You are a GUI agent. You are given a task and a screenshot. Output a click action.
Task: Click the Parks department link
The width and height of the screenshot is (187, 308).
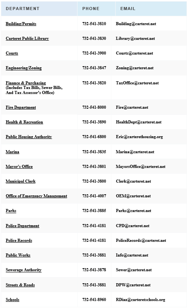pos(11,210)
